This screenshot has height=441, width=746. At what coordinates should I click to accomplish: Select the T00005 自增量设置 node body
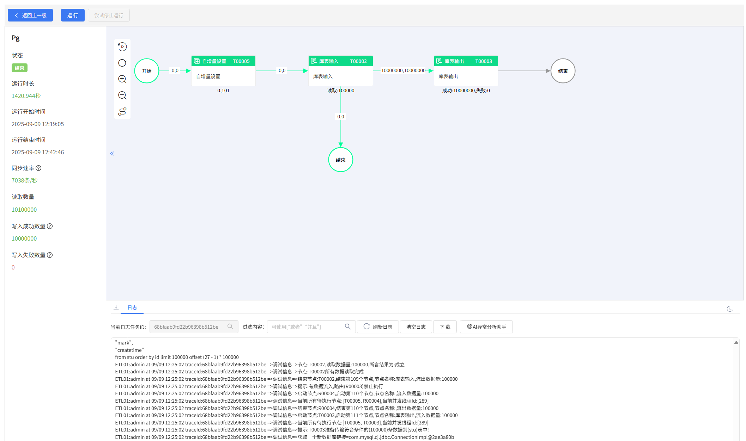coord(224,76)
